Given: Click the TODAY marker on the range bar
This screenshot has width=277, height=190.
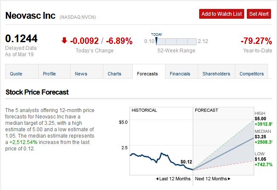Looking at the screenshot, I should 157,41.
